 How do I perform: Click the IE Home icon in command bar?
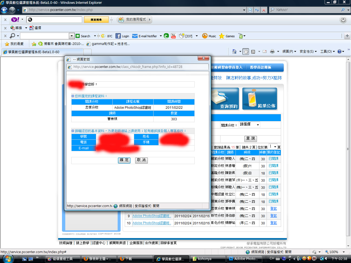pyautogui.click(x=234, y=52)
